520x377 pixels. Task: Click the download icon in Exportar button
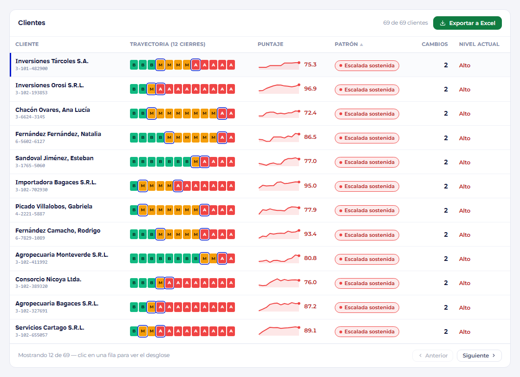pyautogui.click(x=442, y=23)
